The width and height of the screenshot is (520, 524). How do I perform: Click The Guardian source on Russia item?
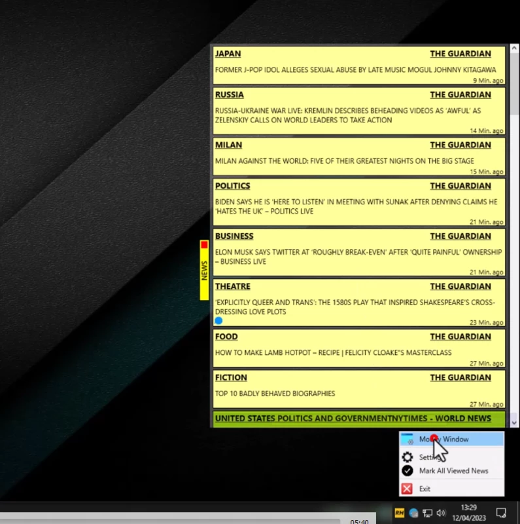[460, 94]
